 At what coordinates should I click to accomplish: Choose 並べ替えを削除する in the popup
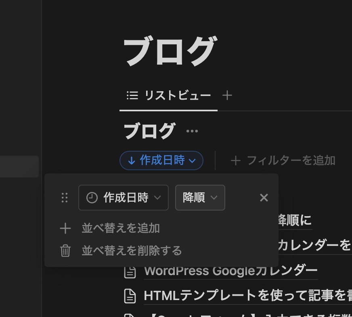(x=132, y=251)
